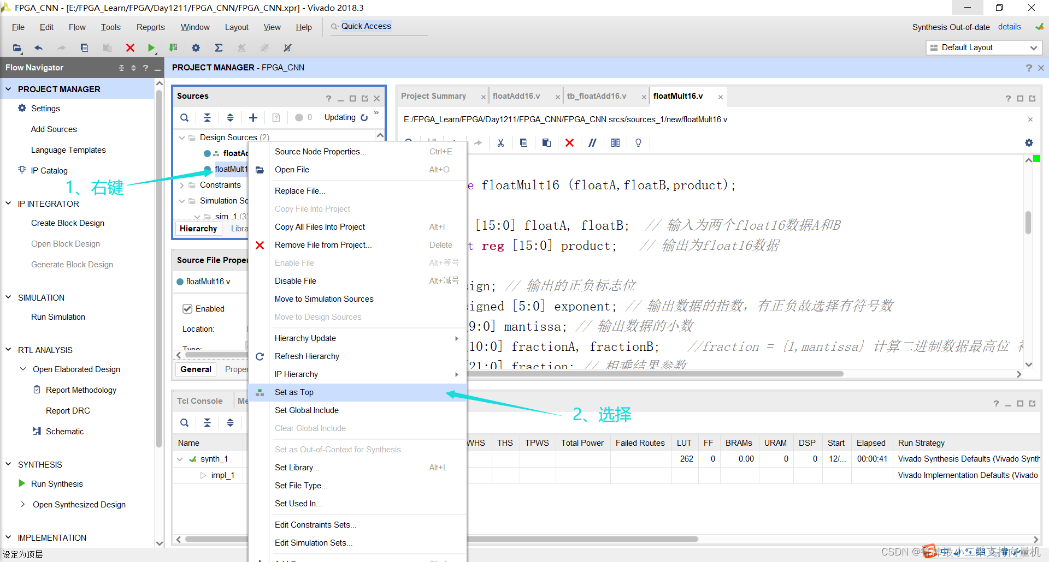Screen dimensions: 1049x562
Task: Click Collapse All in Flow Navigator header
Action: pos(121,68)
